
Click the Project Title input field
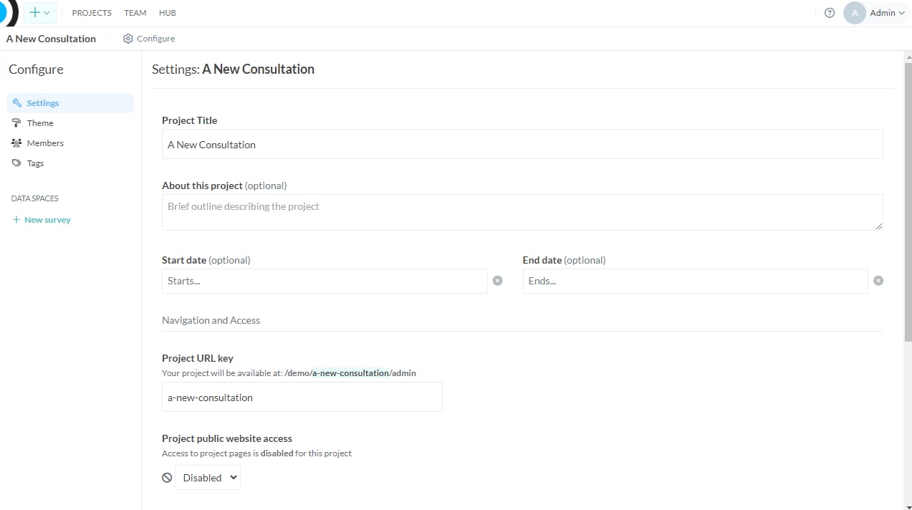pyautogui.click(x=522, y=144)
